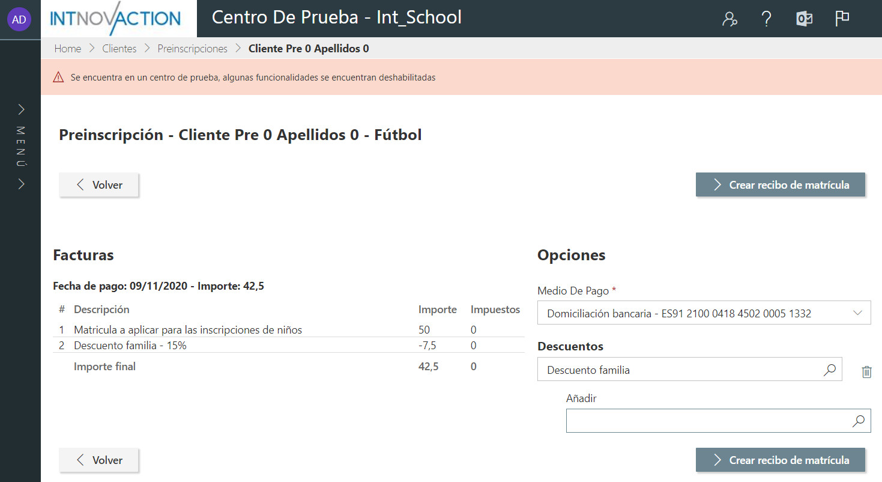Click the bottom Volver button
This screenshot has width=882, height=482.
pyautogui.click(x=99, y=460)
